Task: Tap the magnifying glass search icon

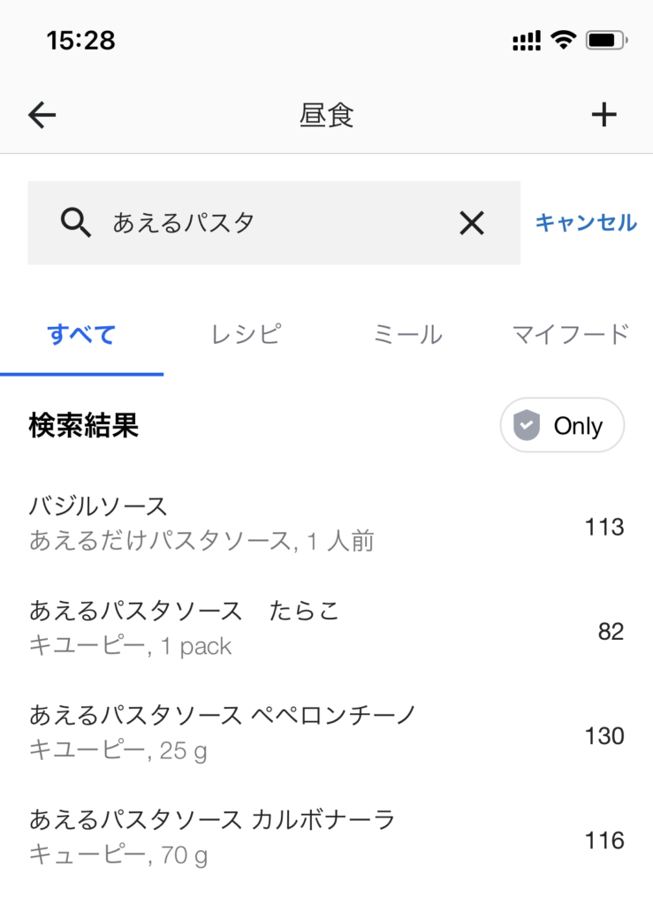Action: 76,224
